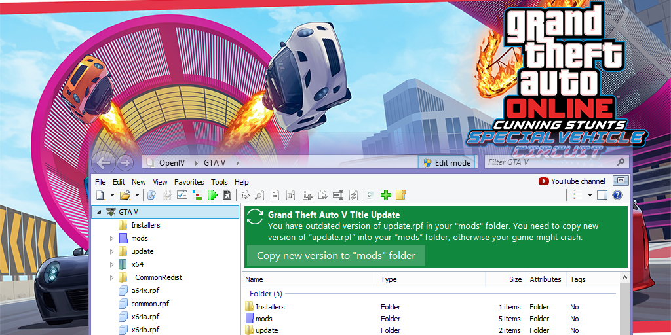Click the new file toolbar icon

[100, 195]
